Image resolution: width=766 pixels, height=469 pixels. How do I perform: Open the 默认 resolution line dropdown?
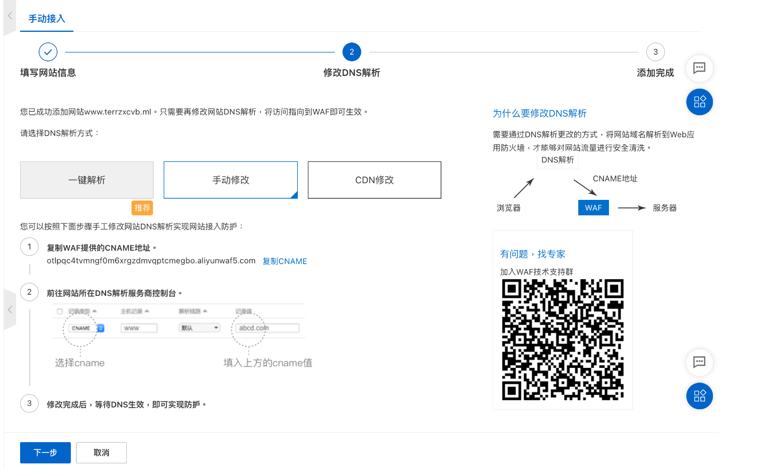[199, 328]
